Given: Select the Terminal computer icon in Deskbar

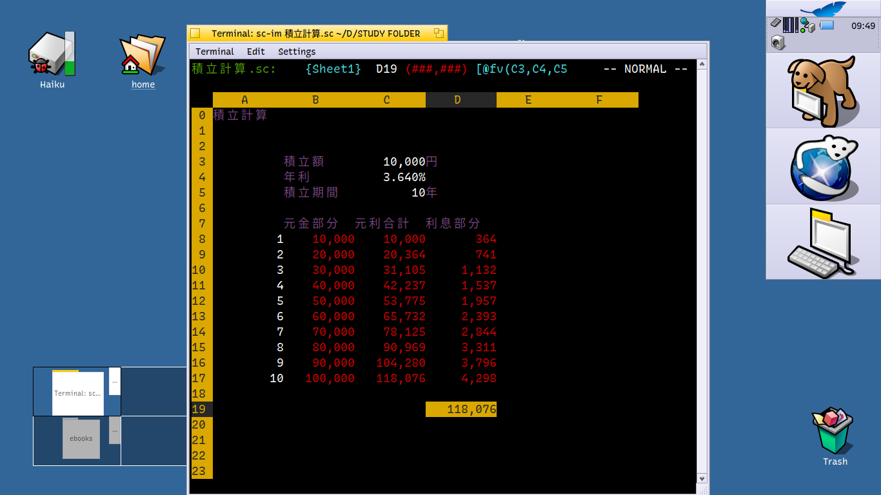Looking at the screenshot, I should 823,242.
